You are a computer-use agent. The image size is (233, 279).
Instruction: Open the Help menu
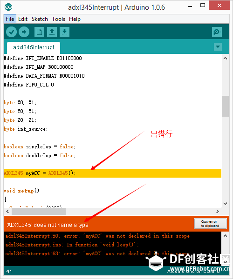[x=75, y=19]
